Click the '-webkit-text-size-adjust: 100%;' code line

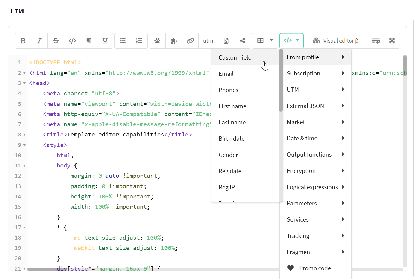(124, 248)
